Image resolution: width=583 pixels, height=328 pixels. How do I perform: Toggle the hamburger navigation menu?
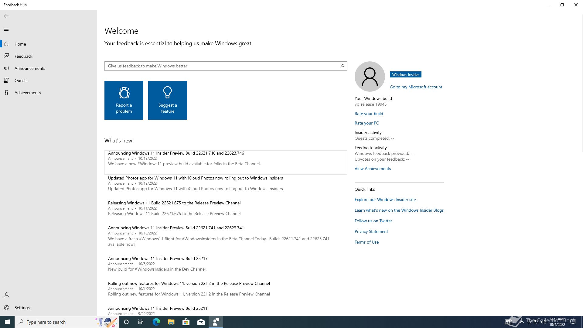click(6, 29)
